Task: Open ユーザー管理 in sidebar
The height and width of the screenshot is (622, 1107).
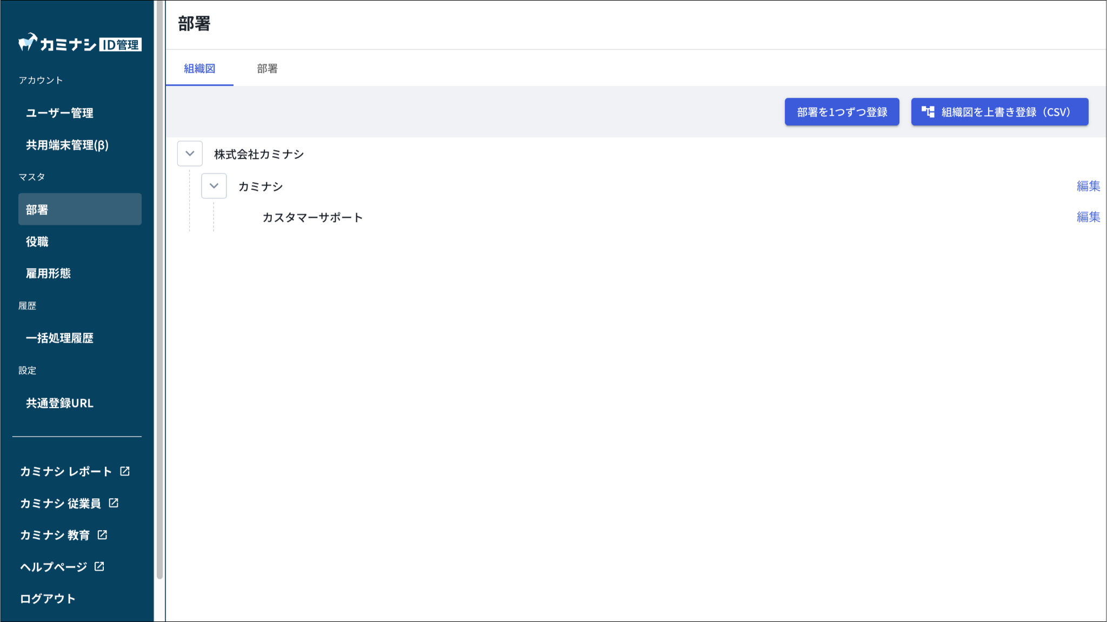Action: click(59, 113)
